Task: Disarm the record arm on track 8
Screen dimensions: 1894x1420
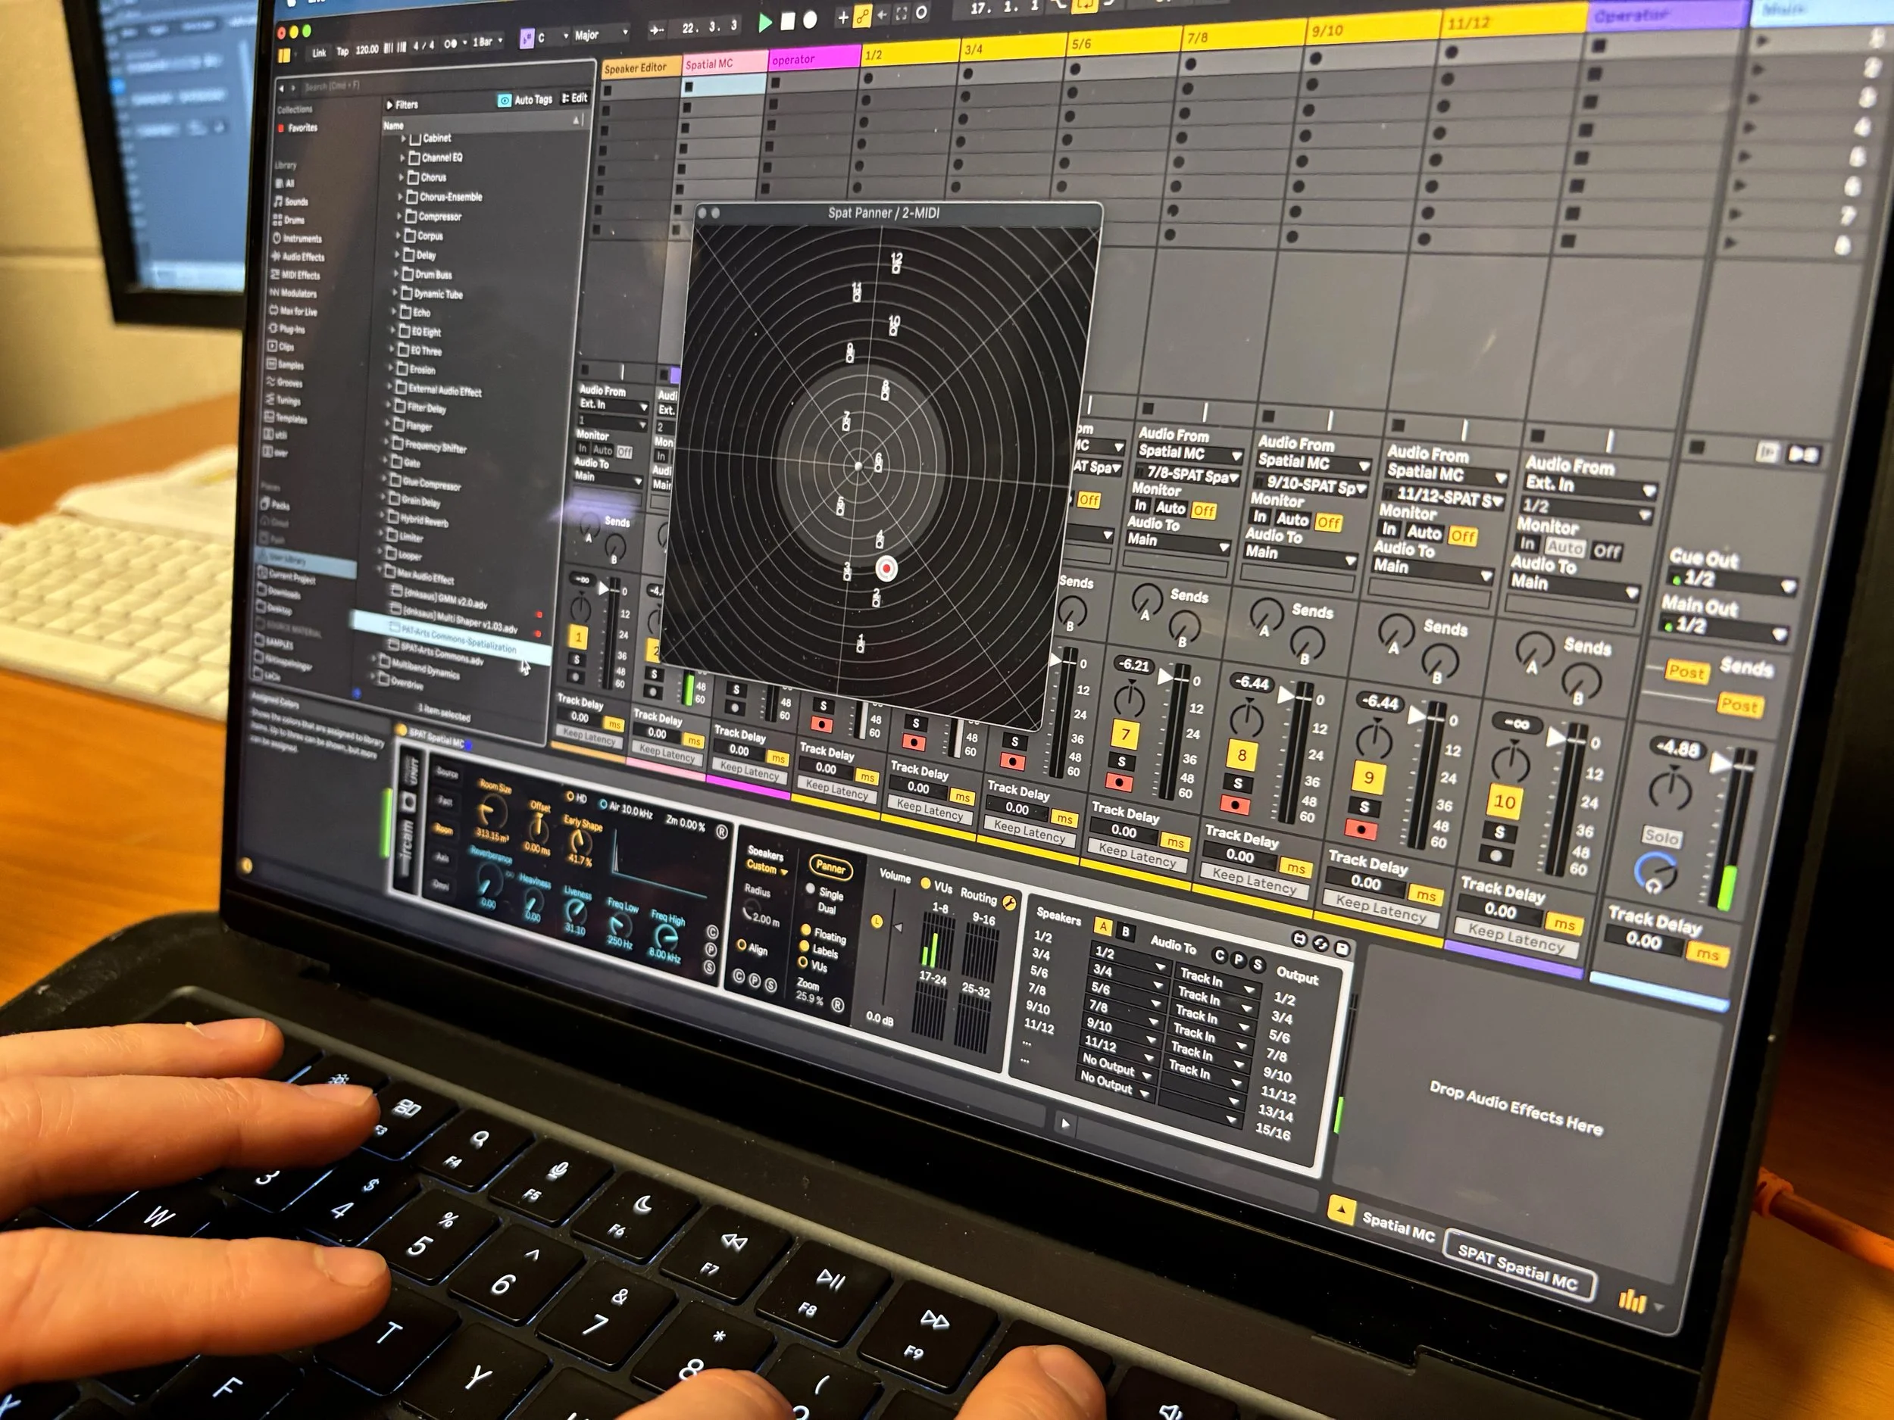Action: 1235,804
